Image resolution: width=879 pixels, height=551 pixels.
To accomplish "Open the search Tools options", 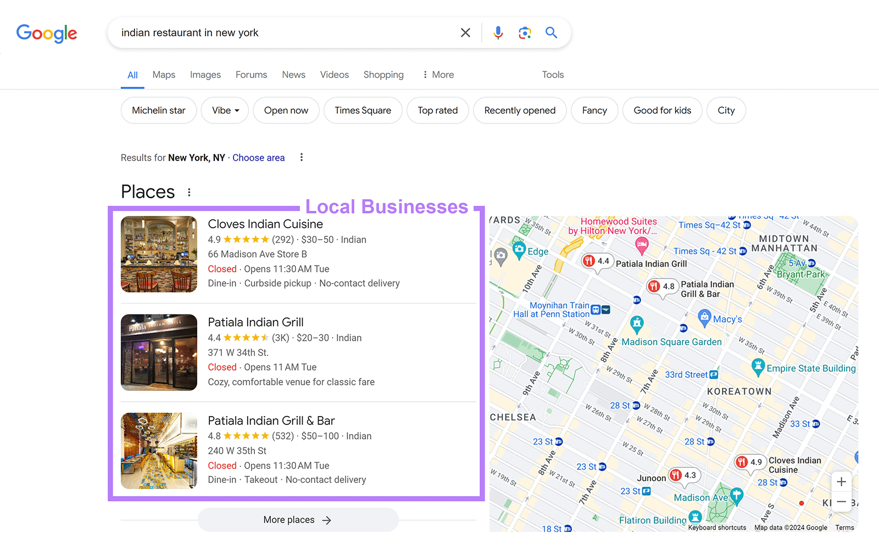I will tap(553, 75).
